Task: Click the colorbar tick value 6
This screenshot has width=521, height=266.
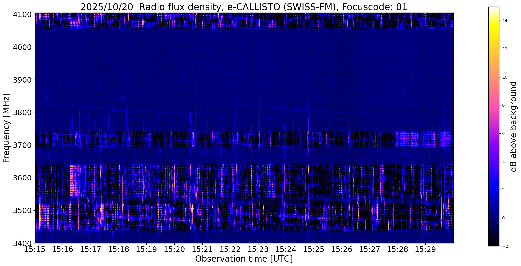Action: (x=503, y=134)
